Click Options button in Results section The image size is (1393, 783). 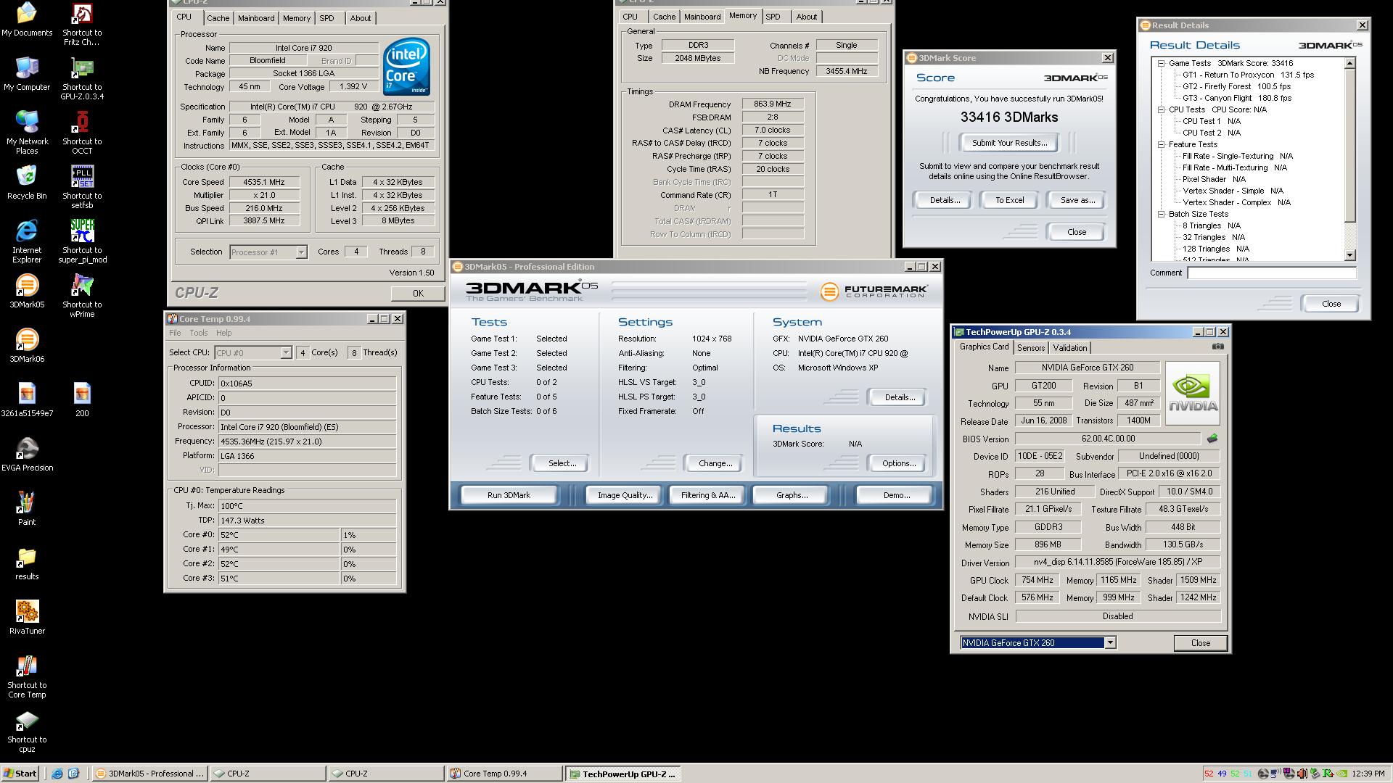(x=898, y=463)
